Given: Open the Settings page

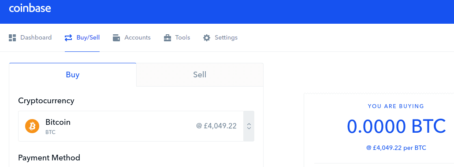Looking at the screenshot, I should point(220,38).
